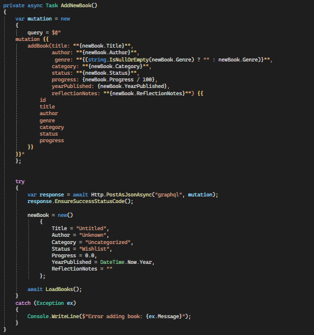Click 'Progress = 0.0' initializer
This screenshot has width=314, height=335.
click(73, 255)
